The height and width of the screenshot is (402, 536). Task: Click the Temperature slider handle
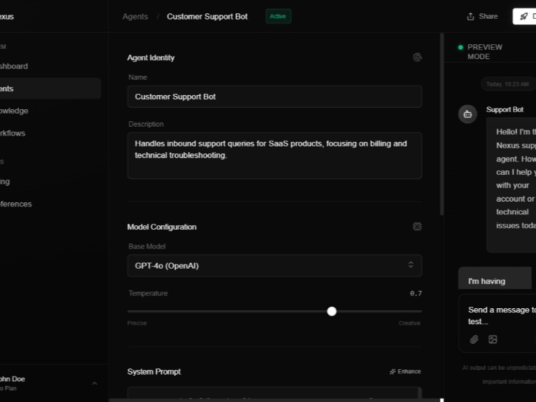pyautogui.click(x=332, y=312)
